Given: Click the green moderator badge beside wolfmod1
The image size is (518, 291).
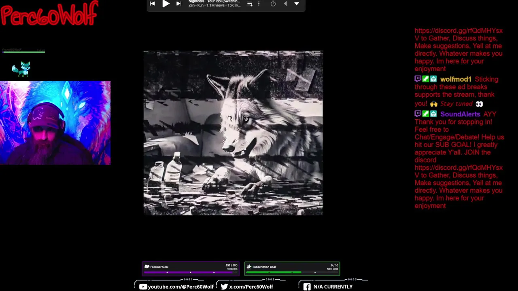Looking at the screenshot, I should [426, 79].
